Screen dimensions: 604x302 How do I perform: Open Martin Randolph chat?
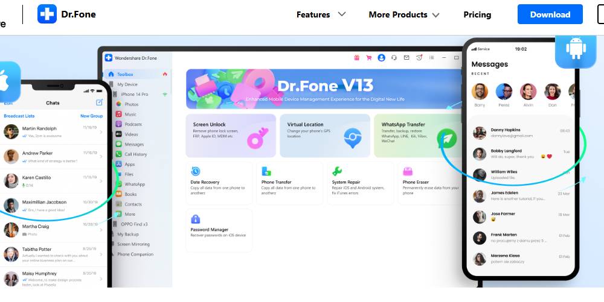(x=54, y=132)
